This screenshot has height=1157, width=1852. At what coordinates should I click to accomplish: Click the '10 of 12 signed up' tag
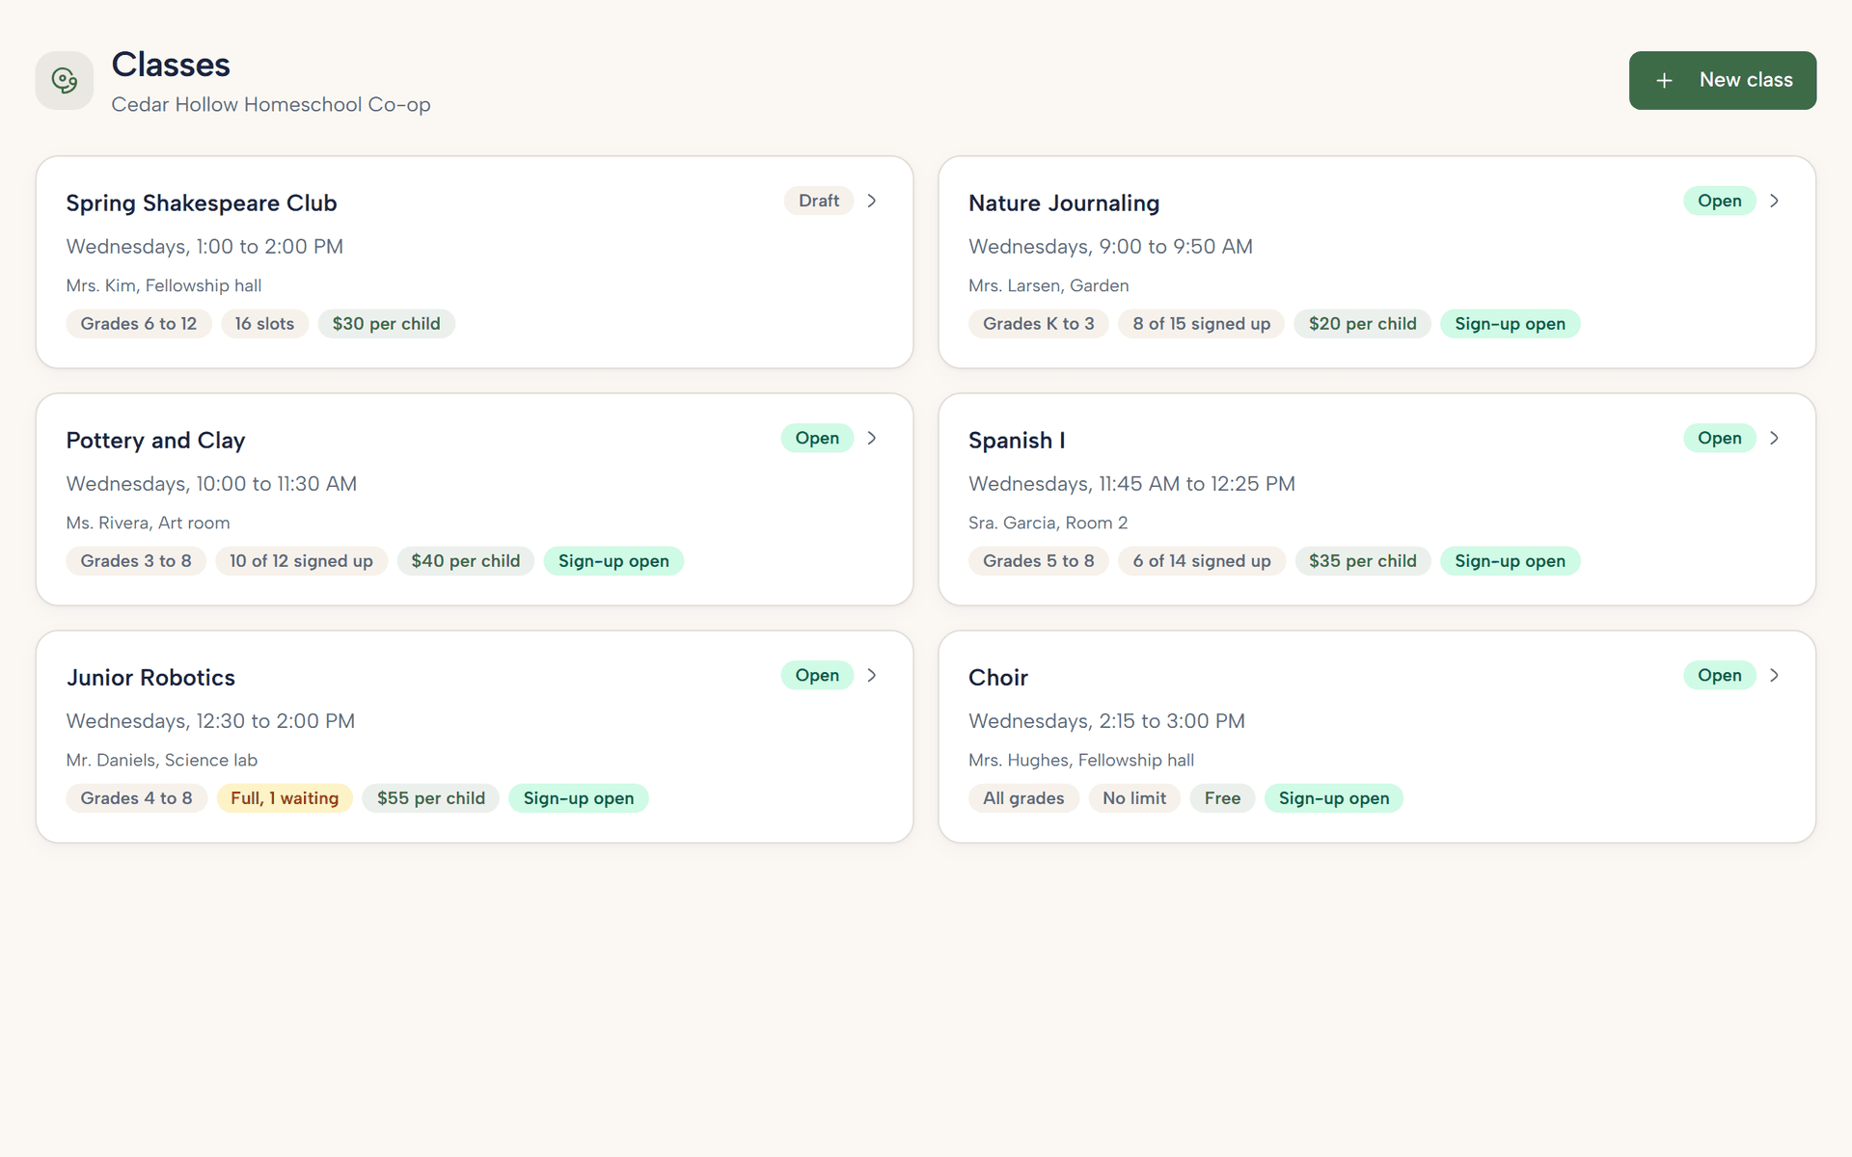coord(301,561)
